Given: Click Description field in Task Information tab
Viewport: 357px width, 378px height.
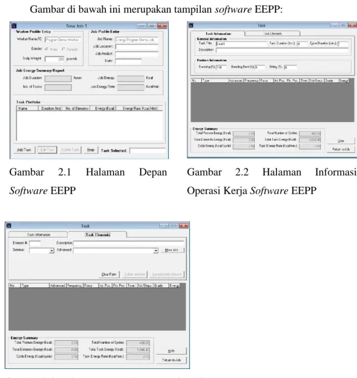Looking at the screenshot, I should tap(282, 50).
